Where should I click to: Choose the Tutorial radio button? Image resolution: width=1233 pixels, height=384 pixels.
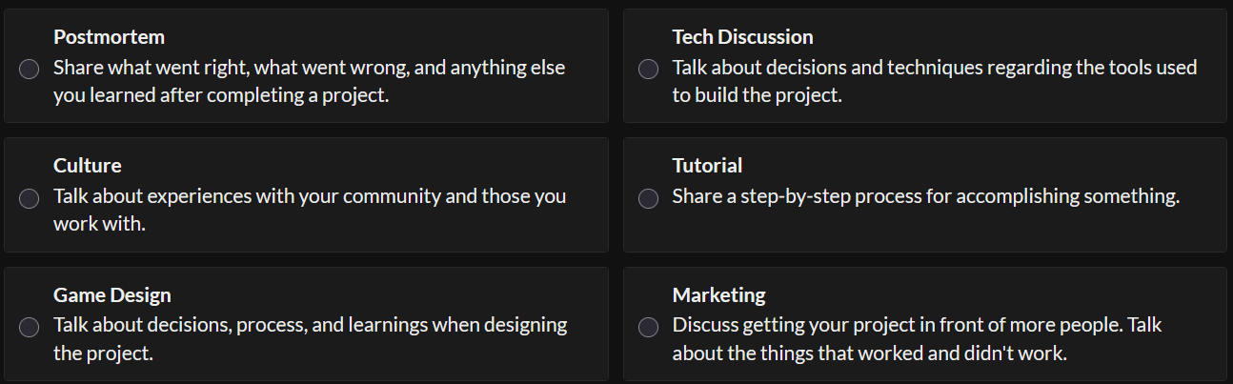[x=648, y=198]
